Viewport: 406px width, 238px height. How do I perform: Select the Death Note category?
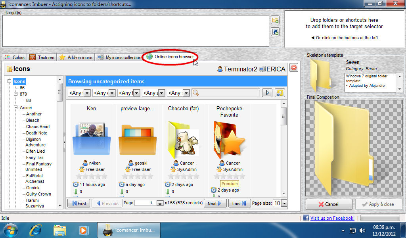click(x=36, y=133)
